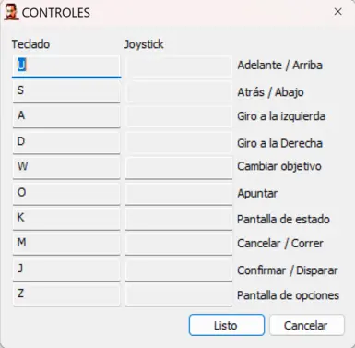The image size is (355, 348).
Task: Select keyboard field for Cambiar objetivo
Action: click(66, 168)
